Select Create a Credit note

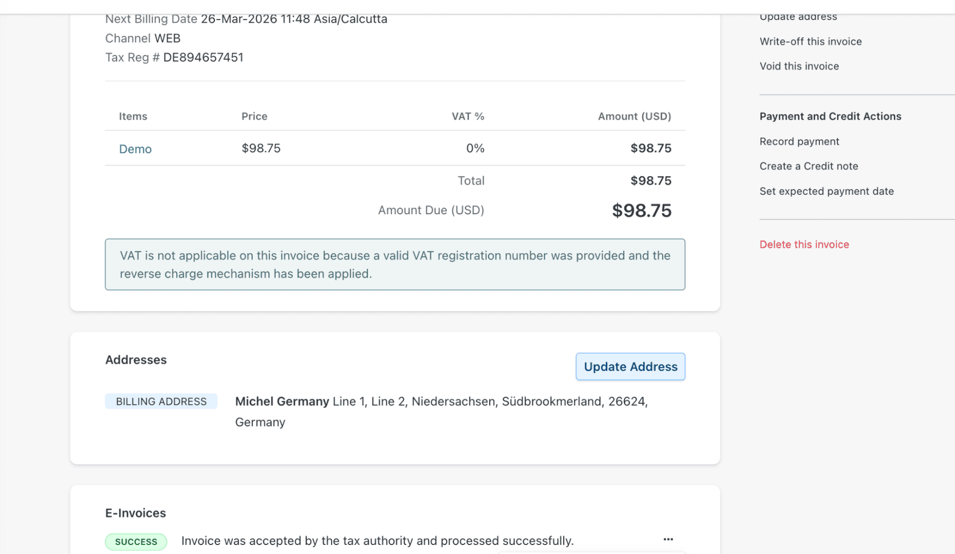[808, 166]
